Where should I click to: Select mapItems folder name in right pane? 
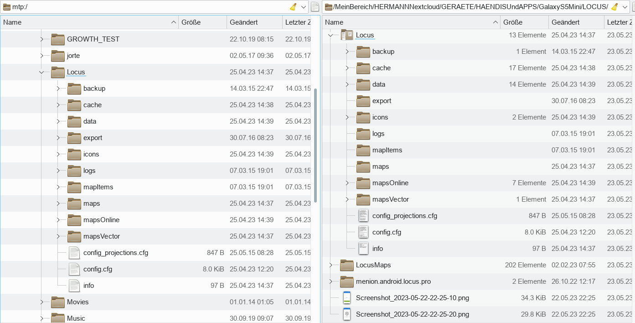pos(387,150)
